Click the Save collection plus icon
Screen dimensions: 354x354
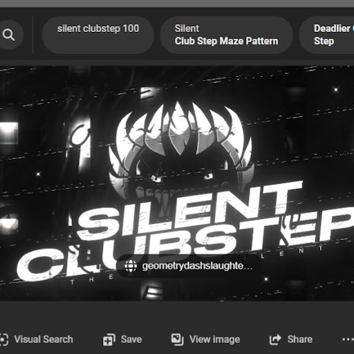(109, 339)
